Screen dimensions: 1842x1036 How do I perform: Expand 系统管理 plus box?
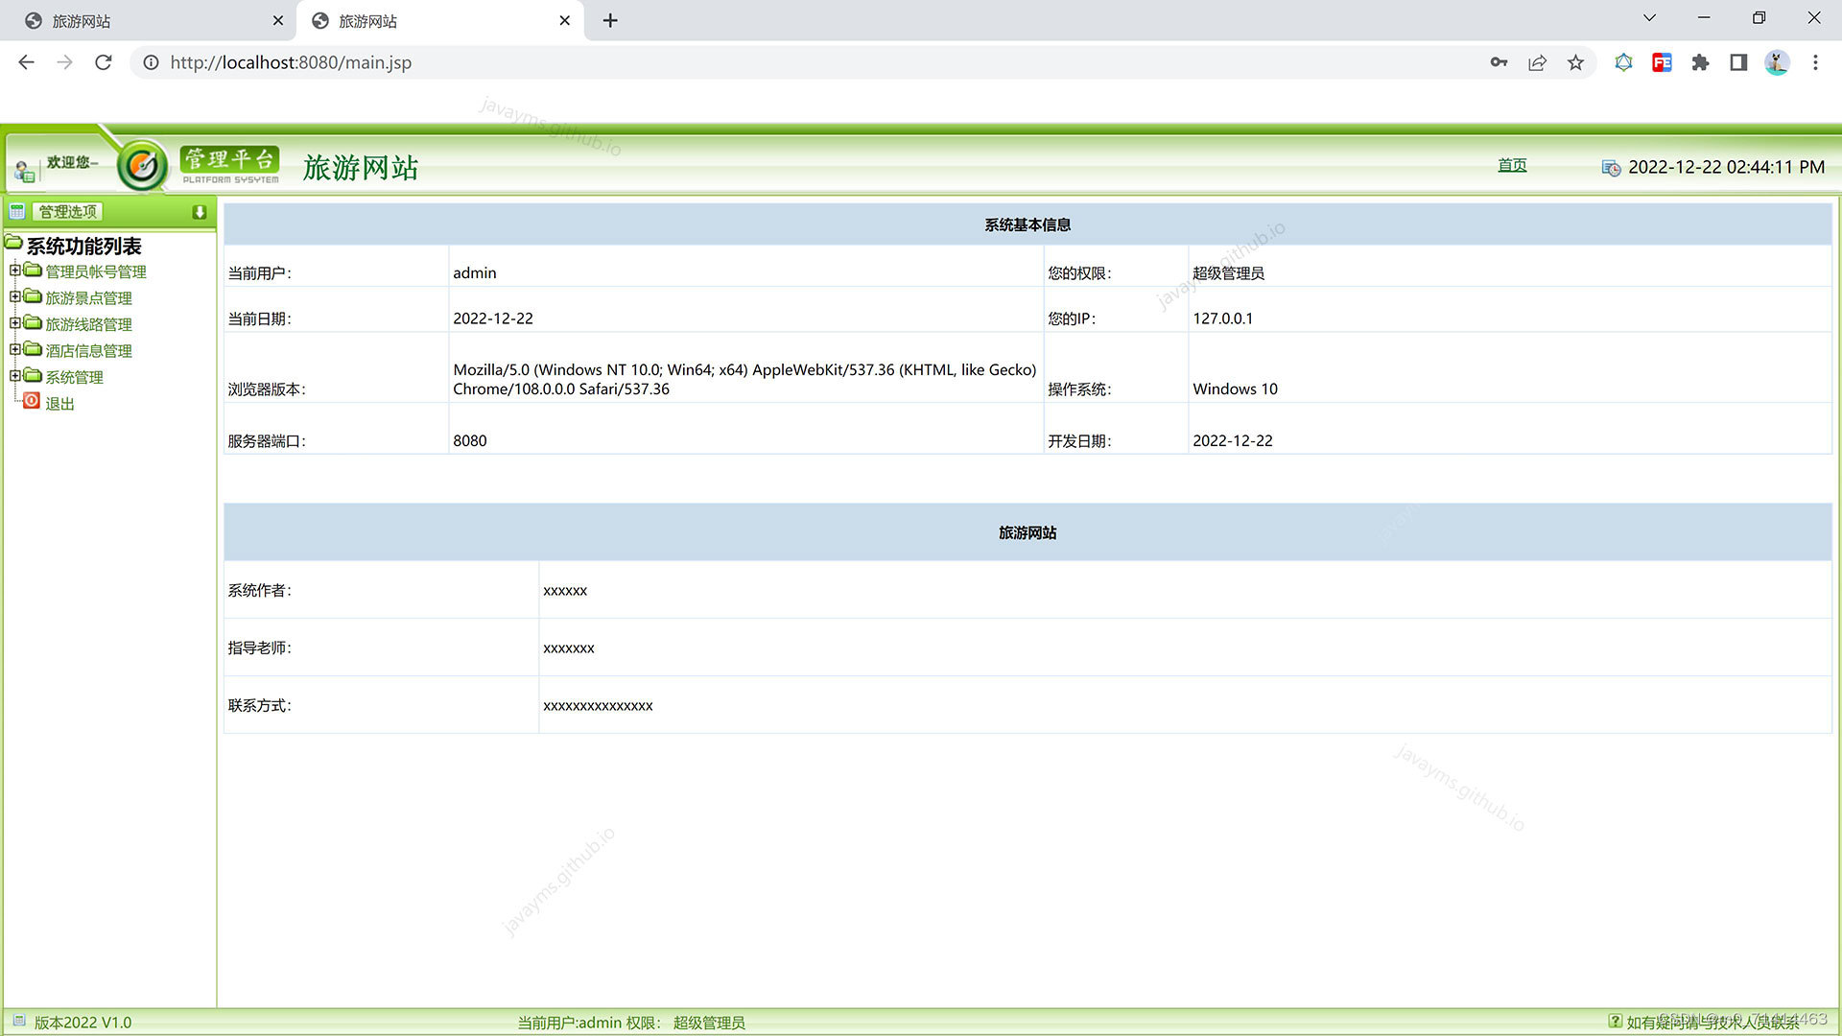14,376
